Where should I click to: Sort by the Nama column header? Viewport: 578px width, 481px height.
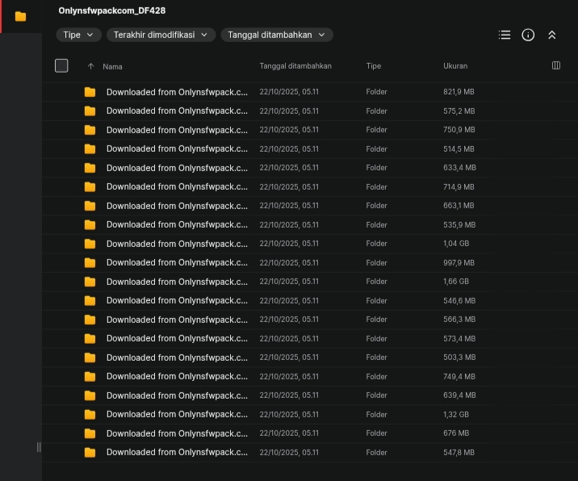[x=113, y=66]
